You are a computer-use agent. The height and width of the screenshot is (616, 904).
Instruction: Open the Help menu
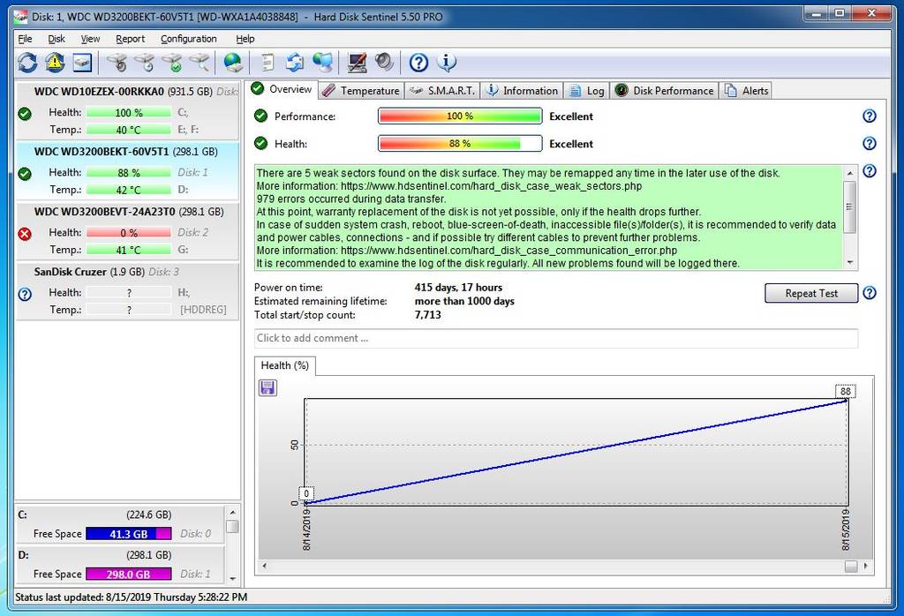(245, 39)
